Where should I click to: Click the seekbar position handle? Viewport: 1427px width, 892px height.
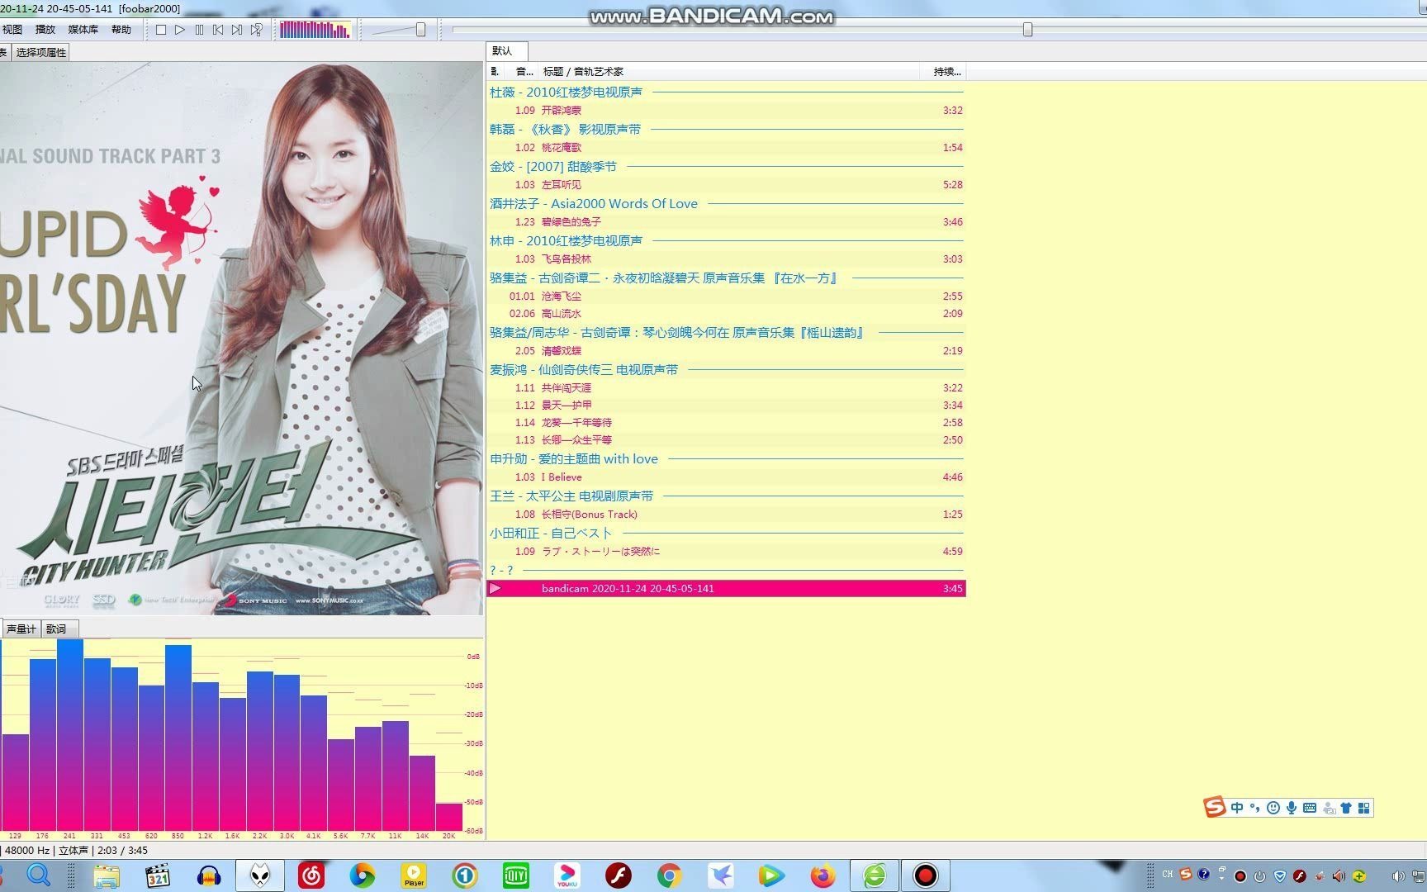(x=1027, y=30)
